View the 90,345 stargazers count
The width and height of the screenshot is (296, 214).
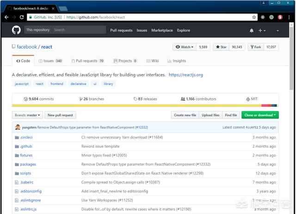click(237, 47)
